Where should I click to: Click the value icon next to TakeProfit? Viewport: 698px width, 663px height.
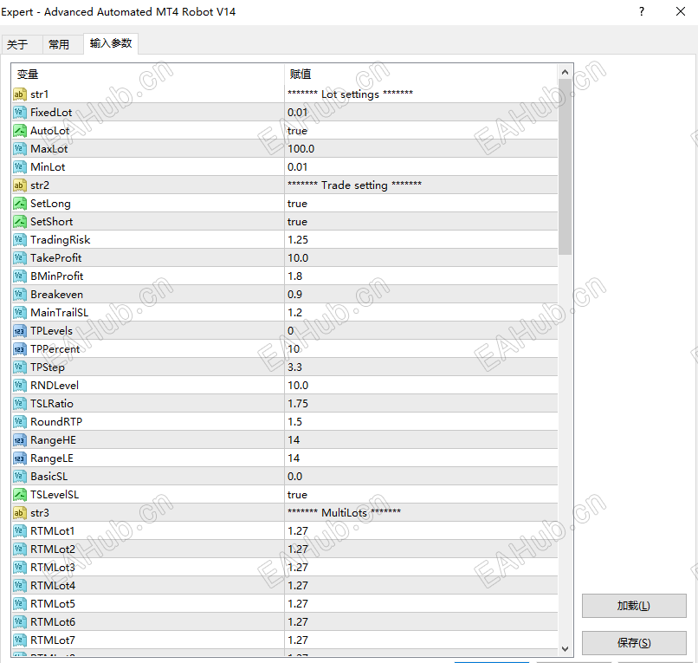pos(19,257)
